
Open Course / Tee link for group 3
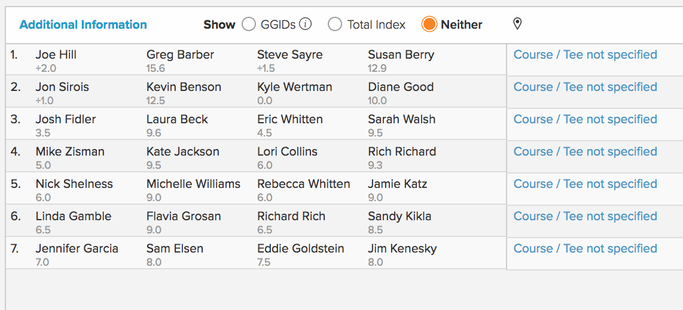pos(585,119)
